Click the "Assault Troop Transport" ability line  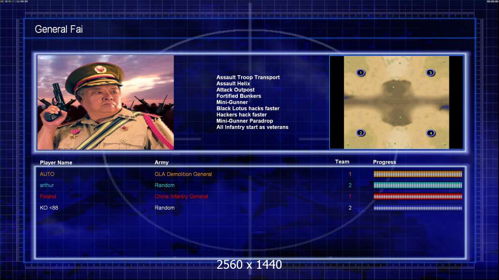pyautogui.click(x=248, y=77)
